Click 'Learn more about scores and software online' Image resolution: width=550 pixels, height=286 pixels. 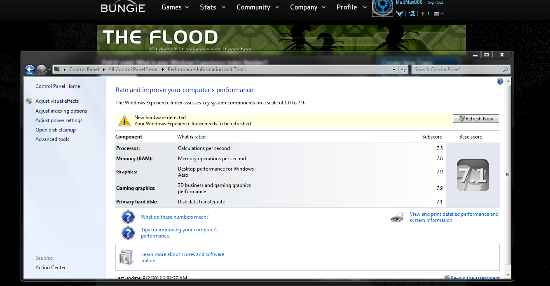click(183, 257)
